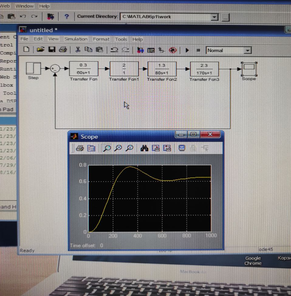Click MATLAB paste icon in main toolbar
Image resolution: width=291 pixels, height=296 pixels.
pos(11,16)
